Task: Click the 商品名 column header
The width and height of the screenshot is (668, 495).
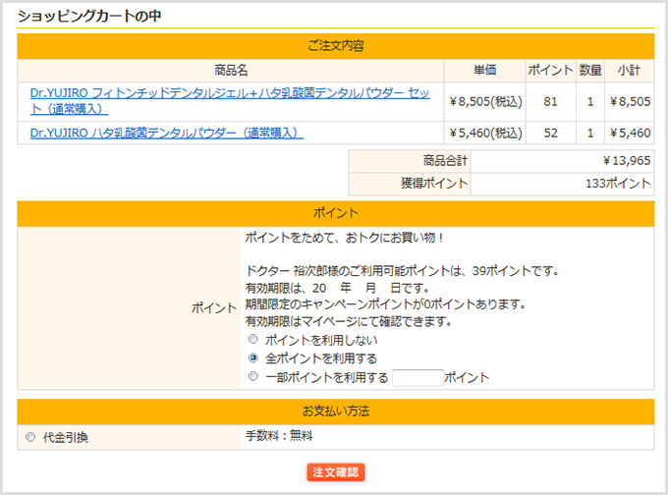Action: (231, 70)
